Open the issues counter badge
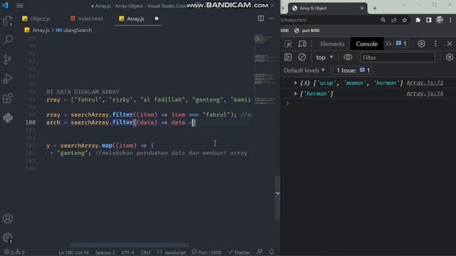 401,43
